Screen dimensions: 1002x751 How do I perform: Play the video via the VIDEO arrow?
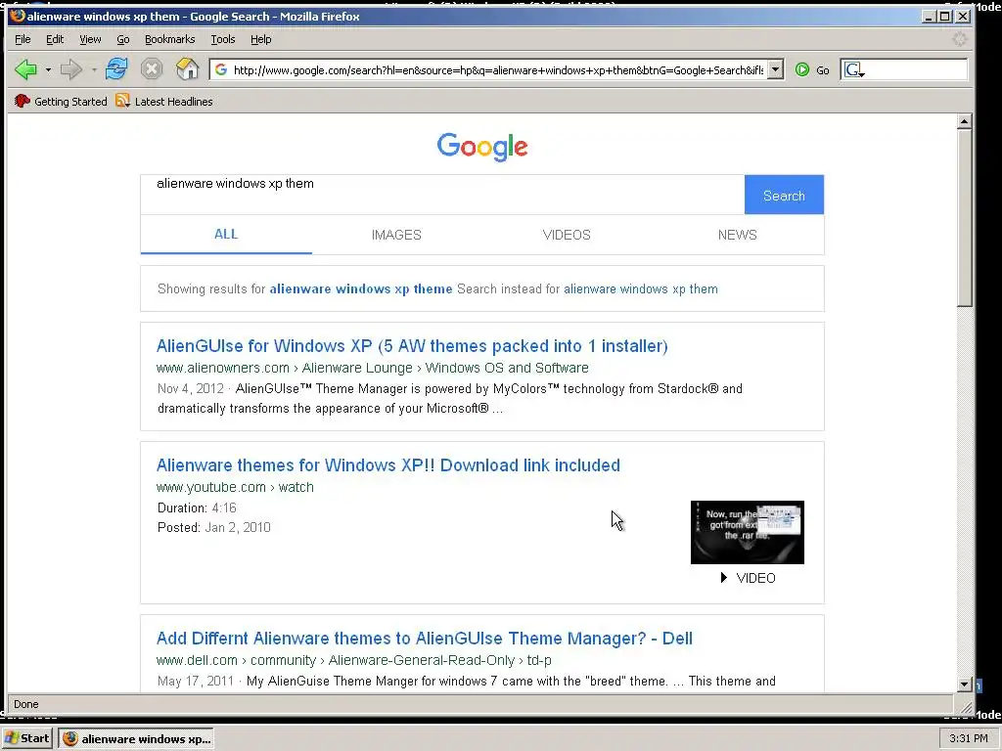[x=724, y=577]
